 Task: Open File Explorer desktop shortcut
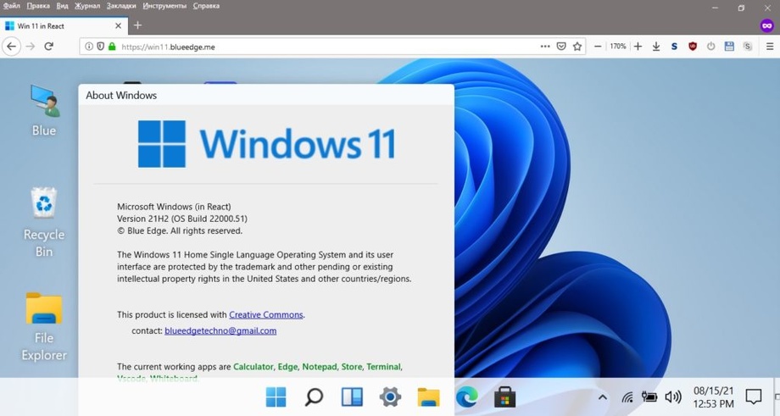(x=44, y=327)
